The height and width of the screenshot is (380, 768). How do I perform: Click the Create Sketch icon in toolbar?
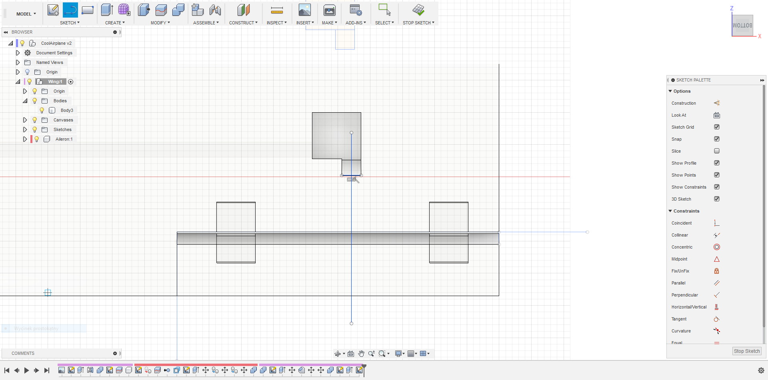click(53, 10)
